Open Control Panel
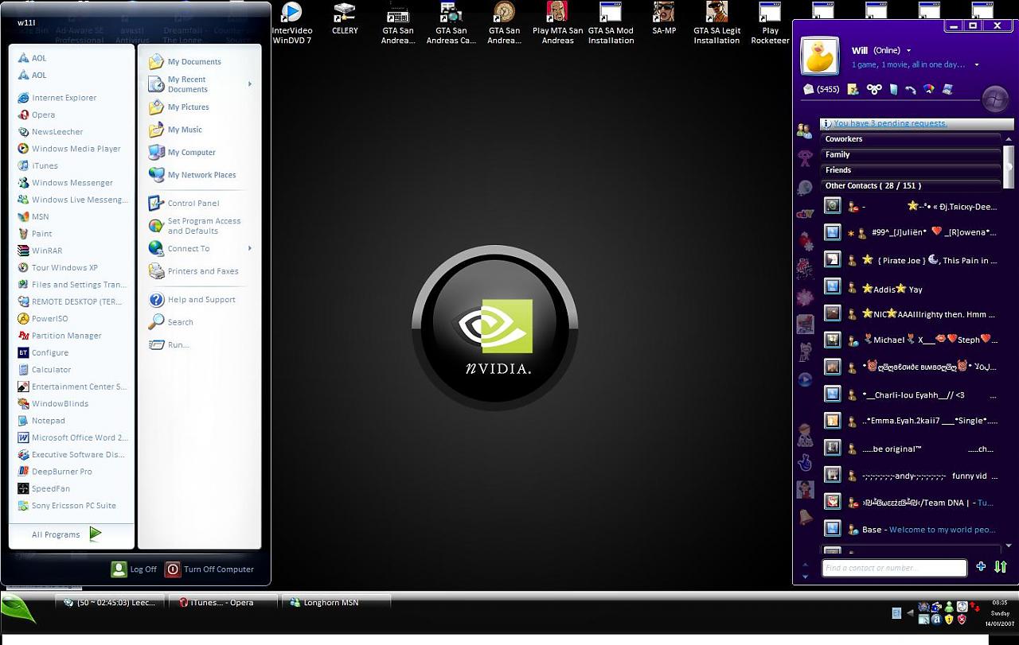 (183, 204)
